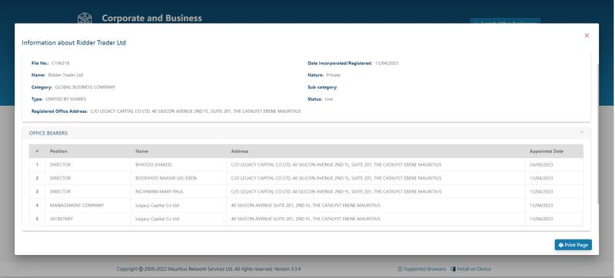Close the Ridder Trader Ltd information dialog
The width and height of the screenshot is (615, 278).
click(x=587, y=35)
